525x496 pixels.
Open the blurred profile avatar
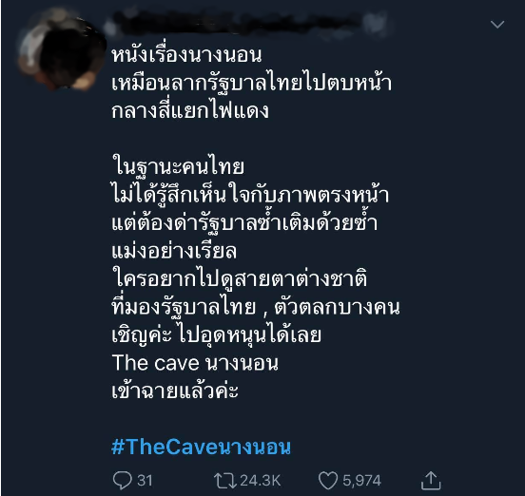pos(61,49)
